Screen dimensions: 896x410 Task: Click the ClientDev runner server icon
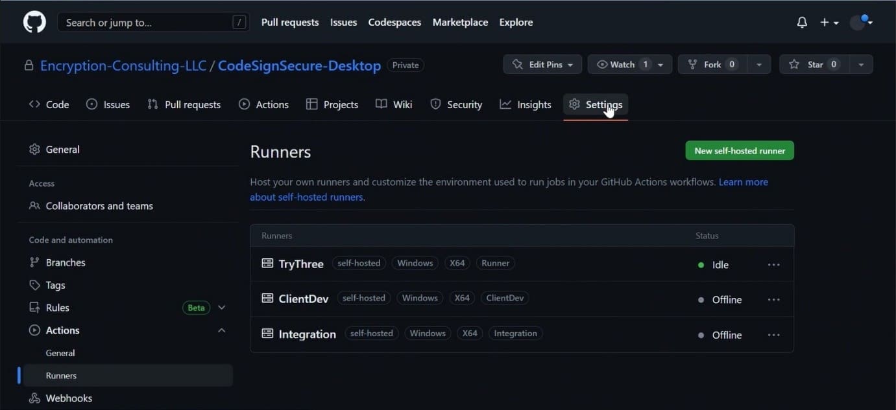[x=267, y=299]
